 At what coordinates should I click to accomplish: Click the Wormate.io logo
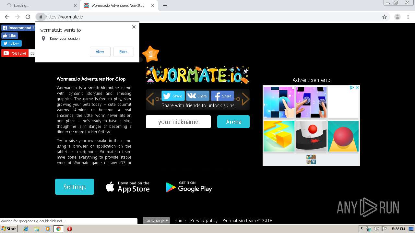[x=198, y=75]
